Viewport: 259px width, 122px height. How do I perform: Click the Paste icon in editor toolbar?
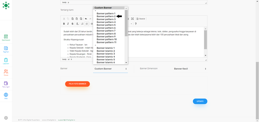coord(72,19)
